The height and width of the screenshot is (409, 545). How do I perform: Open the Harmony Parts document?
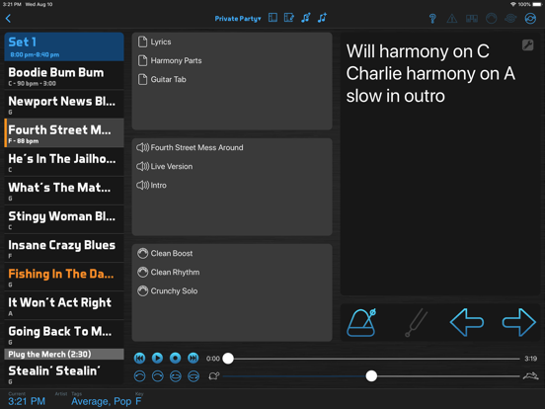pyautogui.click(x=232, y=60)
